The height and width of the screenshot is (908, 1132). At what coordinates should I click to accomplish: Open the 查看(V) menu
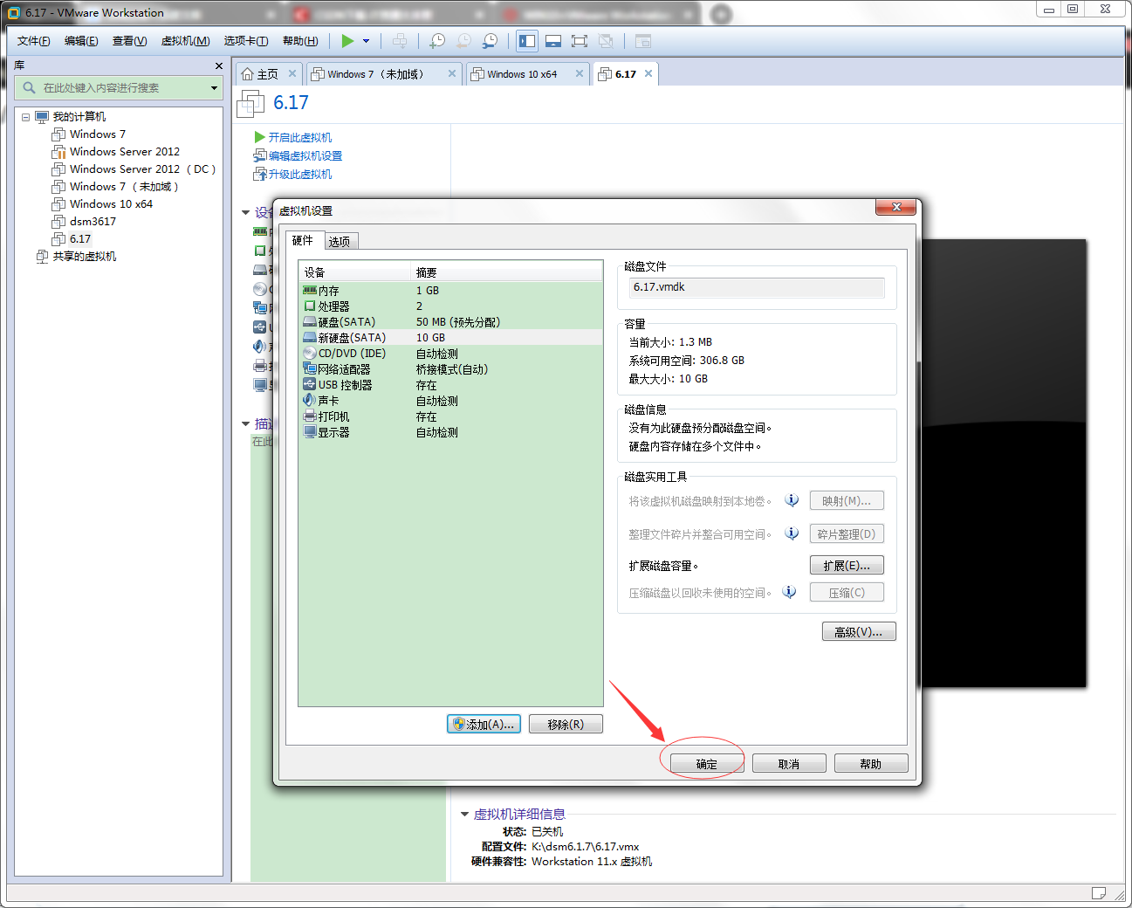pos(129,41)
